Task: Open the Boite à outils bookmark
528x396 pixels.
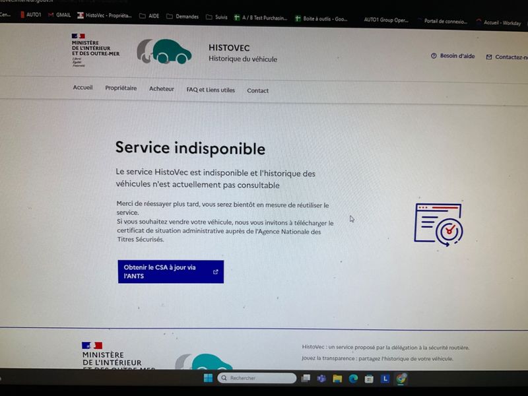Action: (x=321, y=19)
